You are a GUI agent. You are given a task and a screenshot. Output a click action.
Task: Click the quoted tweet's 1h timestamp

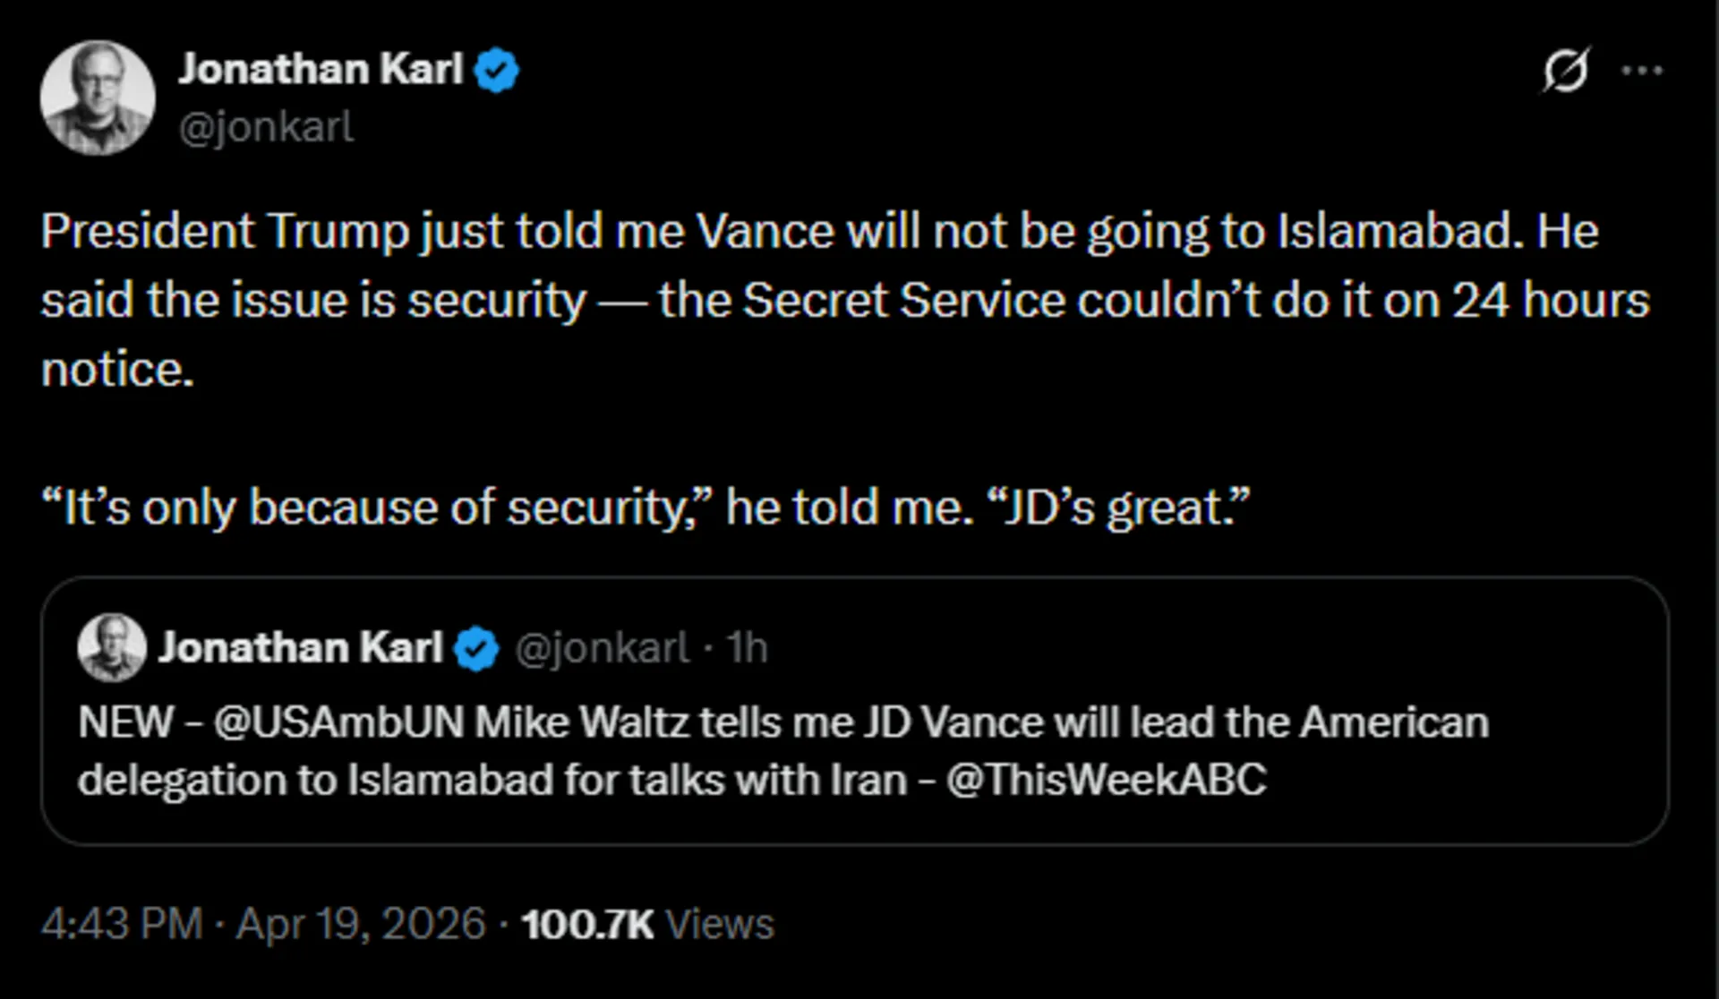(747, 647)
